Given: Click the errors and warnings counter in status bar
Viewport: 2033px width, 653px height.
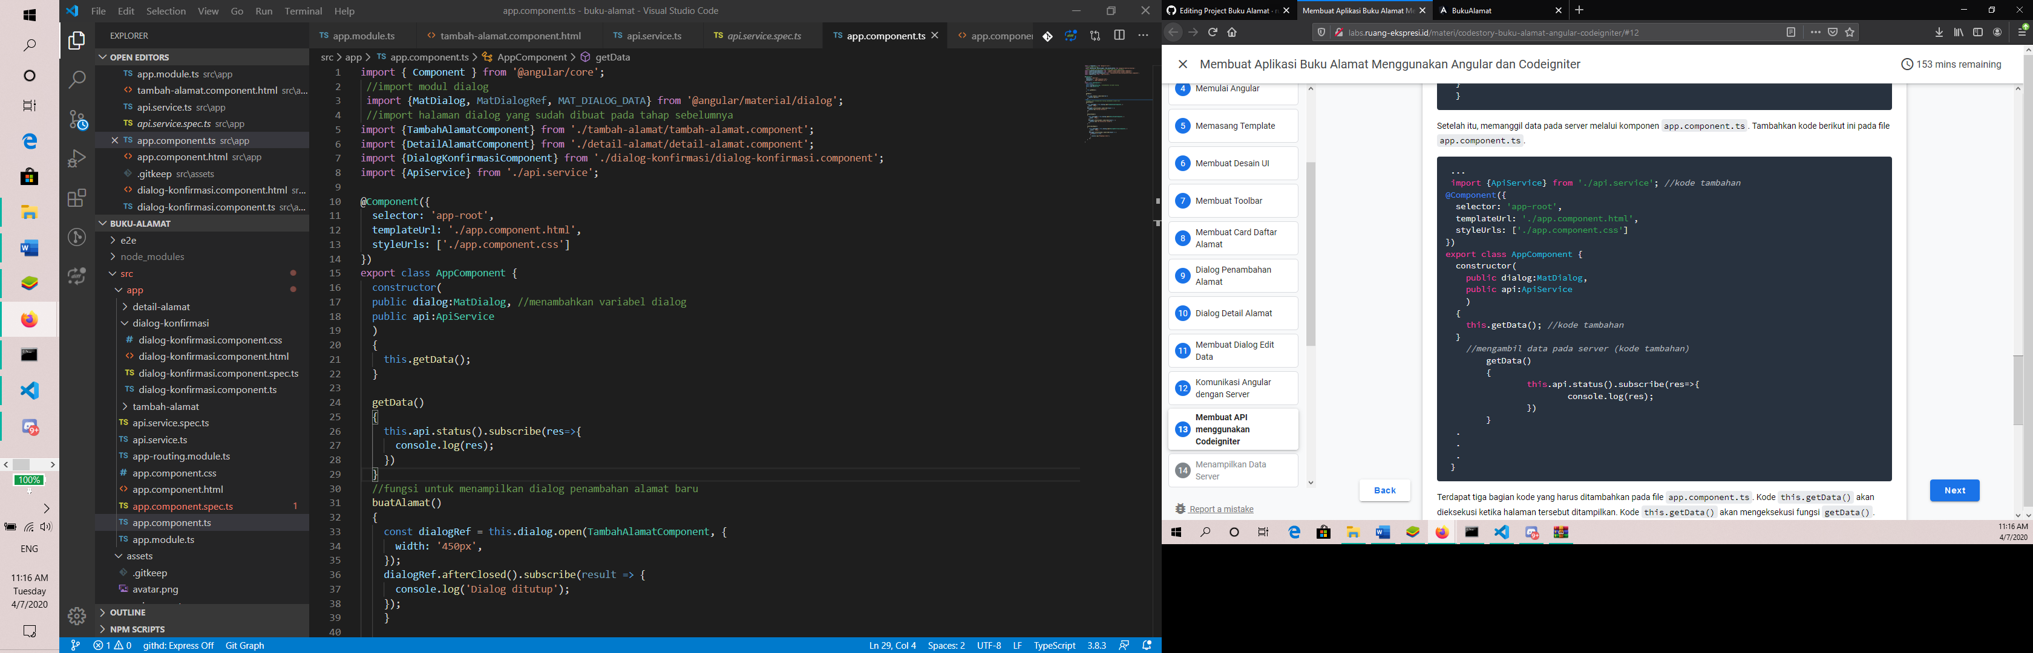Looking at the screenshot, I should [112, 645].
